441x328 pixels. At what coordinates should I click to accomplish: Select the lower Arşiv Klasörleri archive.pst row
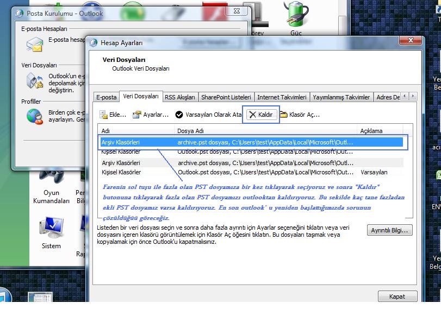point(252,163)
